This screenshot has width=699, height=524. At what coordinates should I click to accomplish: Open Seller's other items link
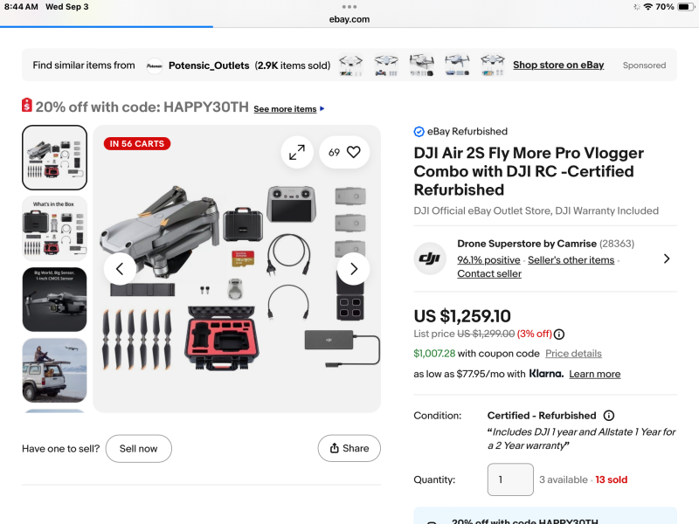[x=571, y=259]
